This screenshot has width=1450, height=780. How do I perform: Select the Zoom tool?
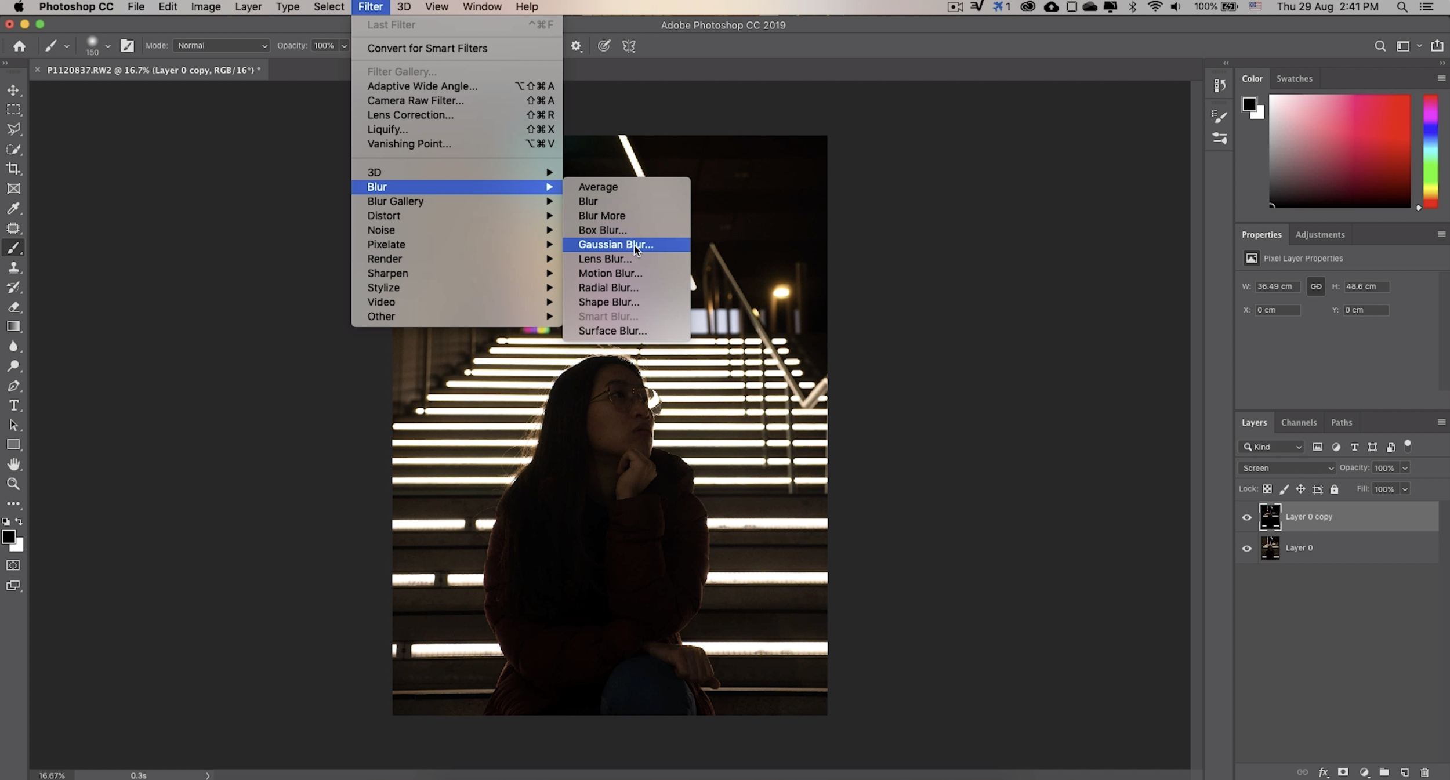click(x=13, y=484)
